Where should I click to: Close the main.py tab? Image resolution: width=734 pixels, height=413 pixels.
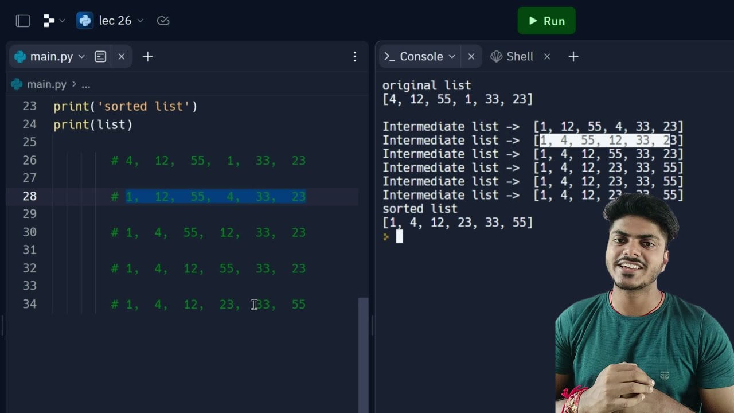click(122, 57)
